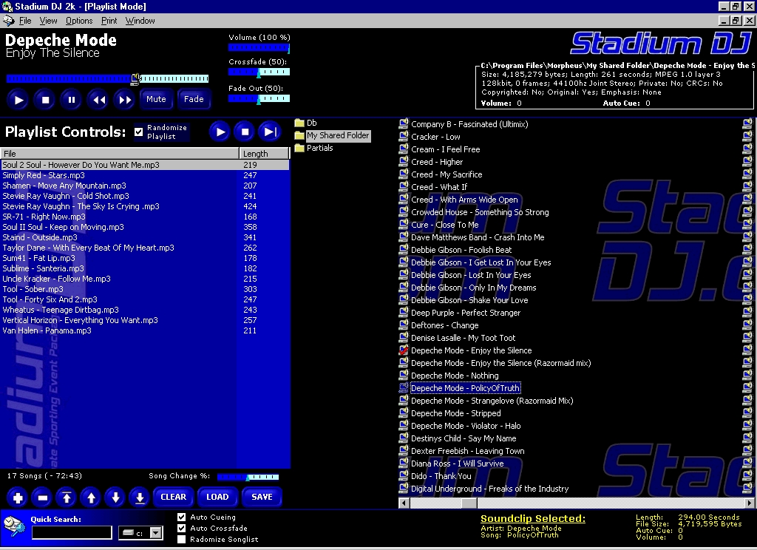Skip to next song with playlist controls
Viewport: 757px width, 550px height.
pos(269,132)
